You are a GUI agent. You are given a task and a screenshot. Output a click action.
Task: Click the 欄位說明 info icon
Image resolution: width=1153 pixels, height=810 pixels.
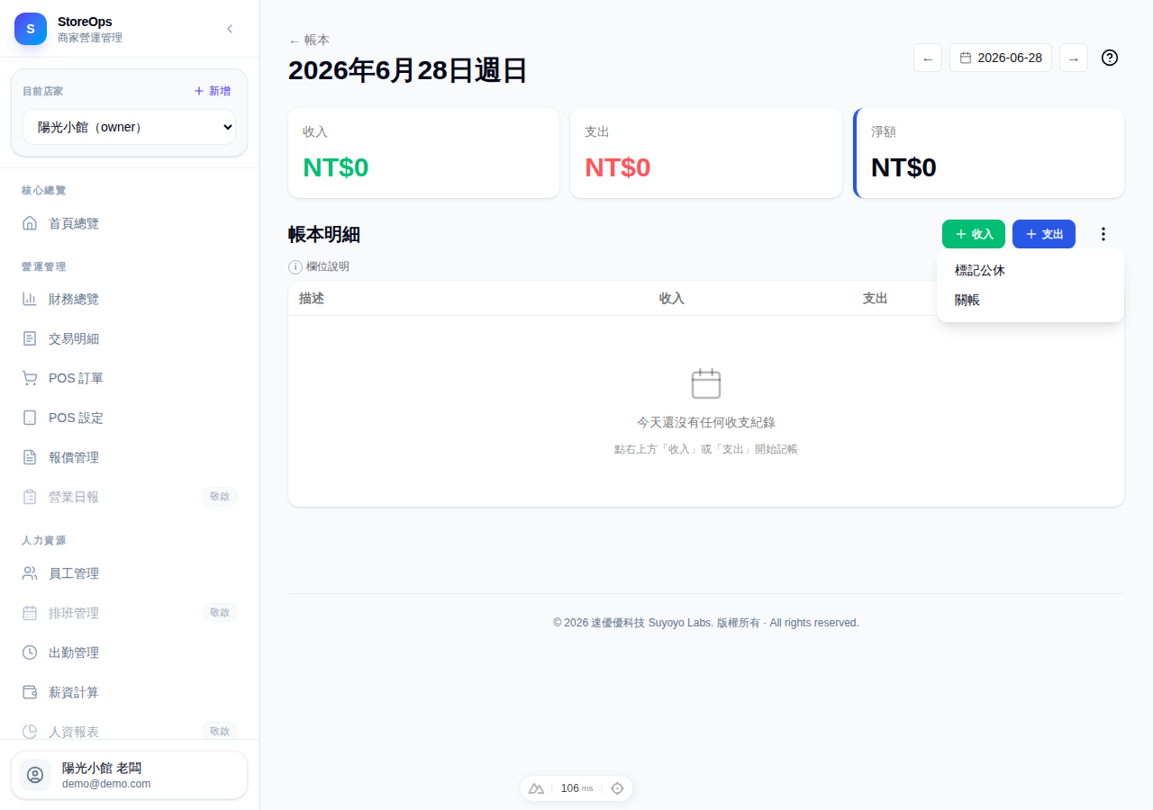[295, 267]
